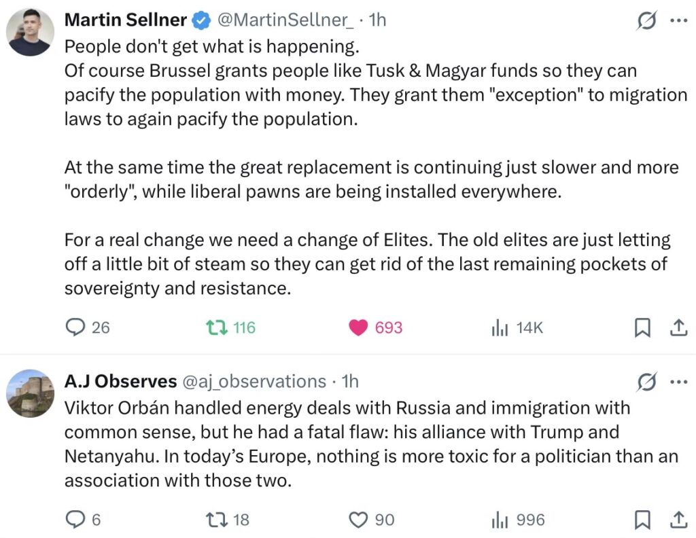
Task: Share Martin Sellner's post
Action: 678,328
